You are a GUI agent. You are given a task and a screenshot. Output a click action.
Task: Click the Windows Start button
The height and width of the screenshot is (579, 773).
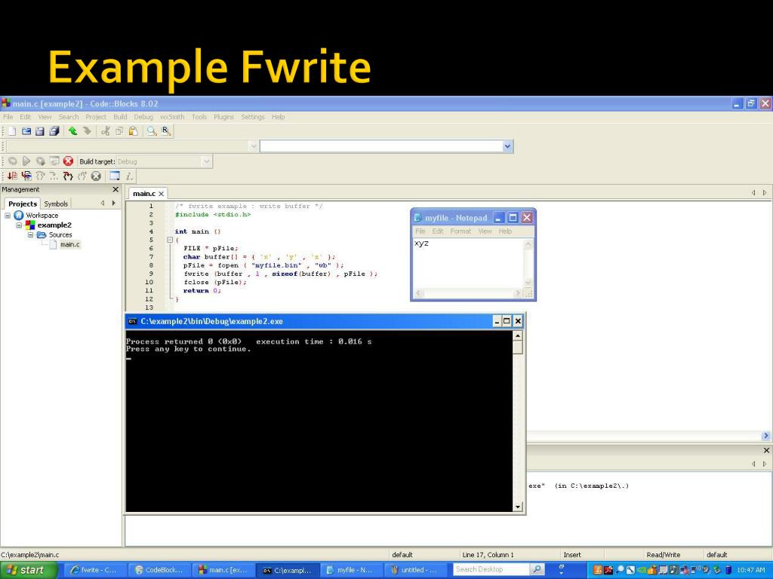click(28, 570)
